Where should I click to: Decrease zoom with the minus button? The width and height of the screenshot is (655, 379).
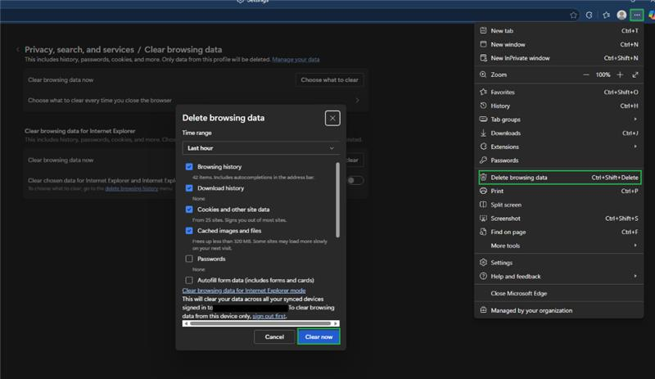[585, 74]
